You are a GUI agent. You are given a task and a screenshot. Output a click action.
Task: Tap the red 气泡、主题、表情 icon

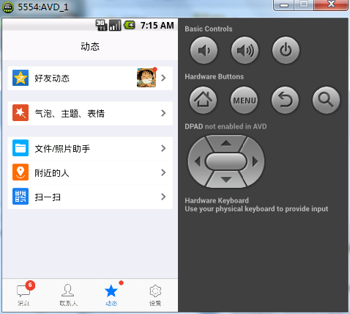tap(21, 113)
